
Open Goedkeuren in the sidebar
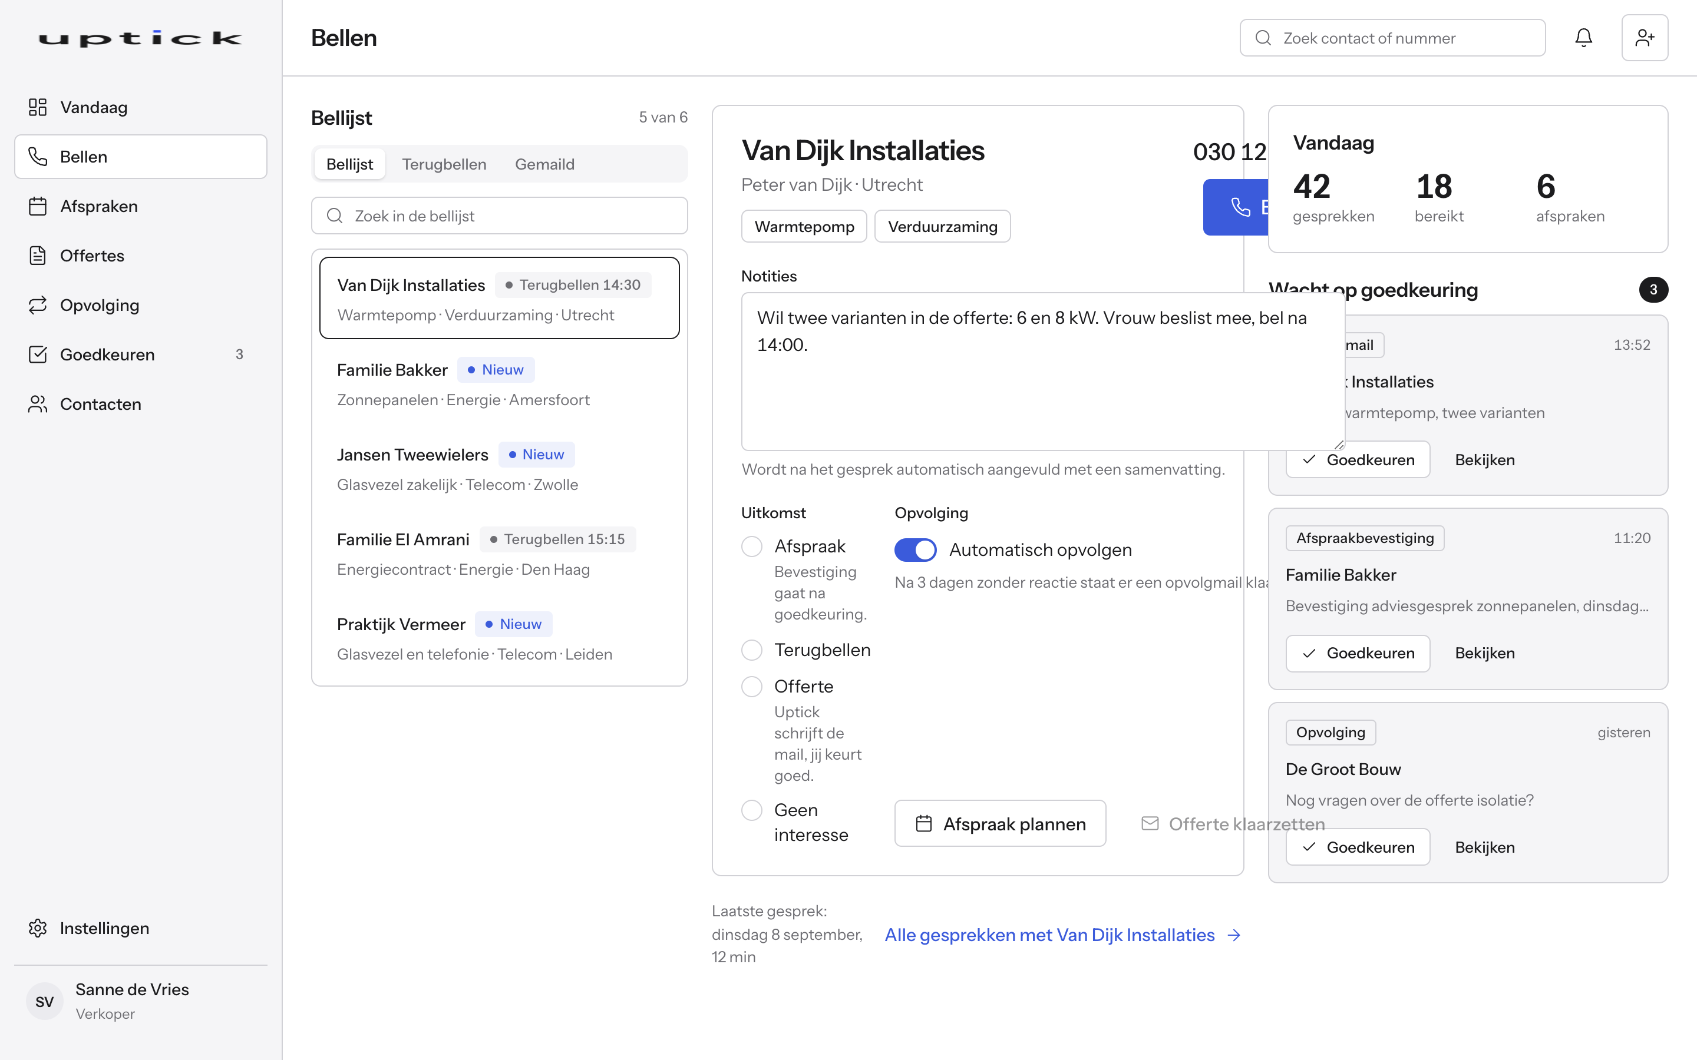[x=140, y=355]
